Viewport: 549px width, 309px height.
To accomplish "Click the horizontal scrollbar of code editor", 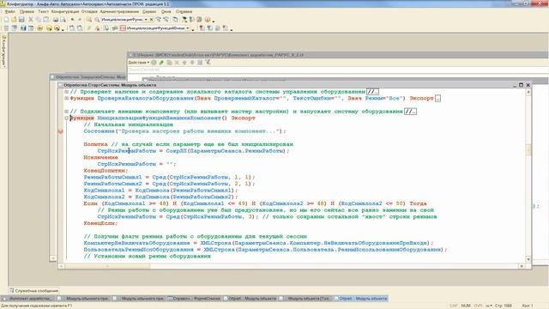I will (292, 266).
